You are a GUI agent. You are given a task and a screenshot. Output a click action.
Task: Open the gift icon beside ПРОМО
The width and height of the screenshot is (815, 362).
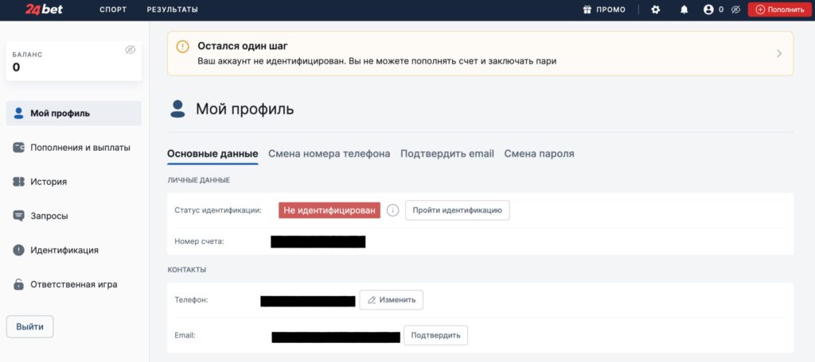coord(587,10)
